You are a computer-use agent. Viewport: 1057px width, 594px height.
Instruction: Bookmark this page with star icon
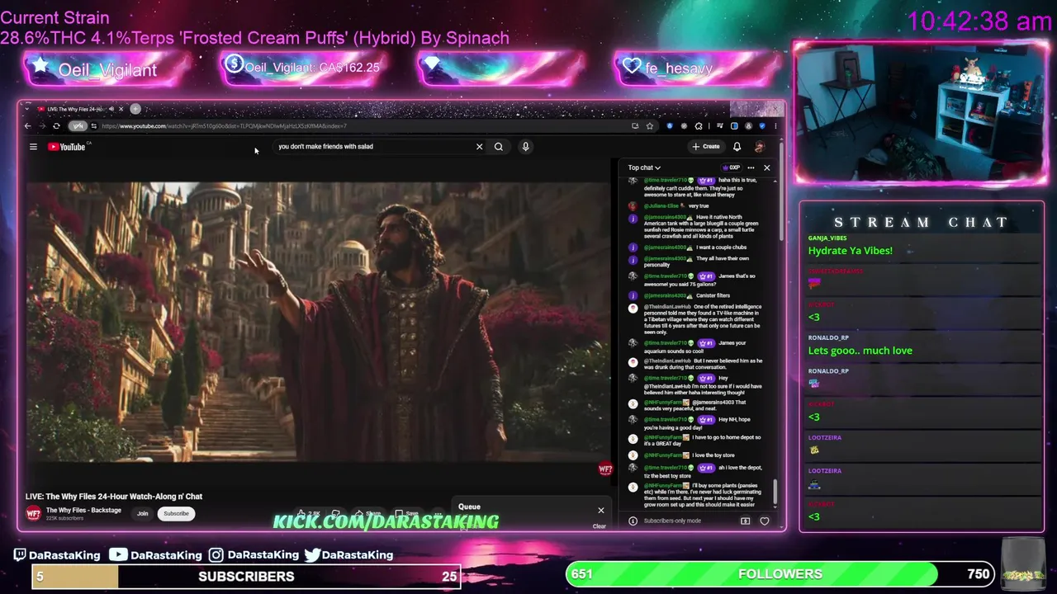tap(650, 126)
